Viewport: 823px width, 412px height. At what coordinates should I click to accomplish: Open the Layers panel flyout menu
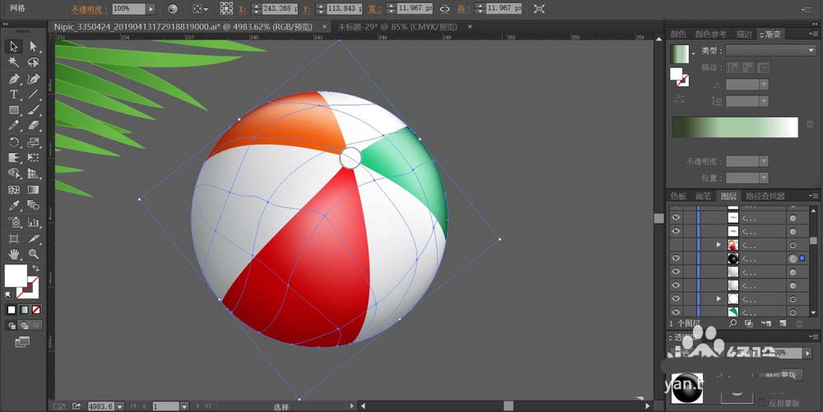(813, 196)
